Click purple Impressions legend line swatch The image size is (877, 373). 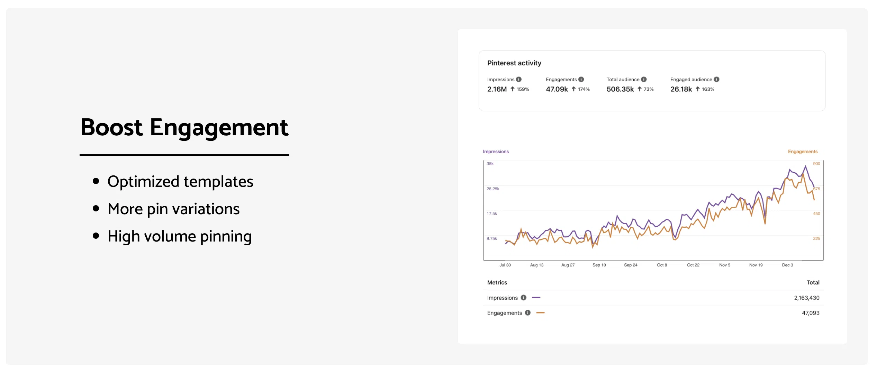pos(536,298)
